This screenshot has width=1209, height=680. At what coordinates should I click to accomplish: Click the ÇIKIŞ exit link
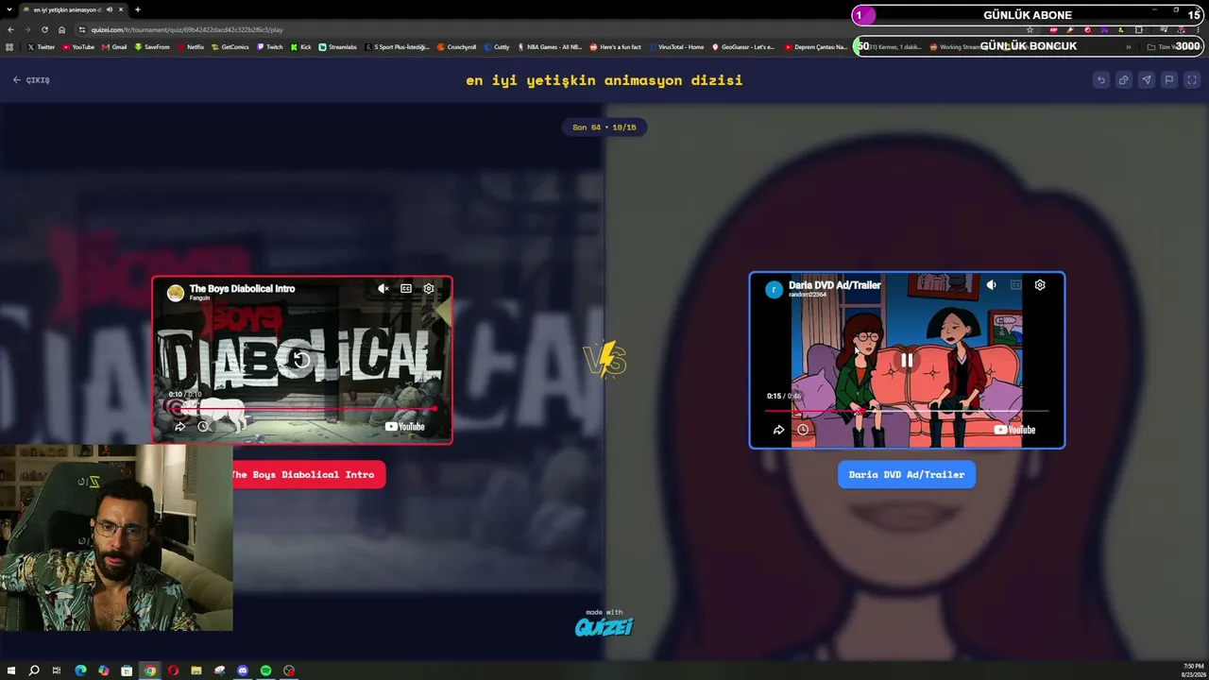[x=31, y=80]
